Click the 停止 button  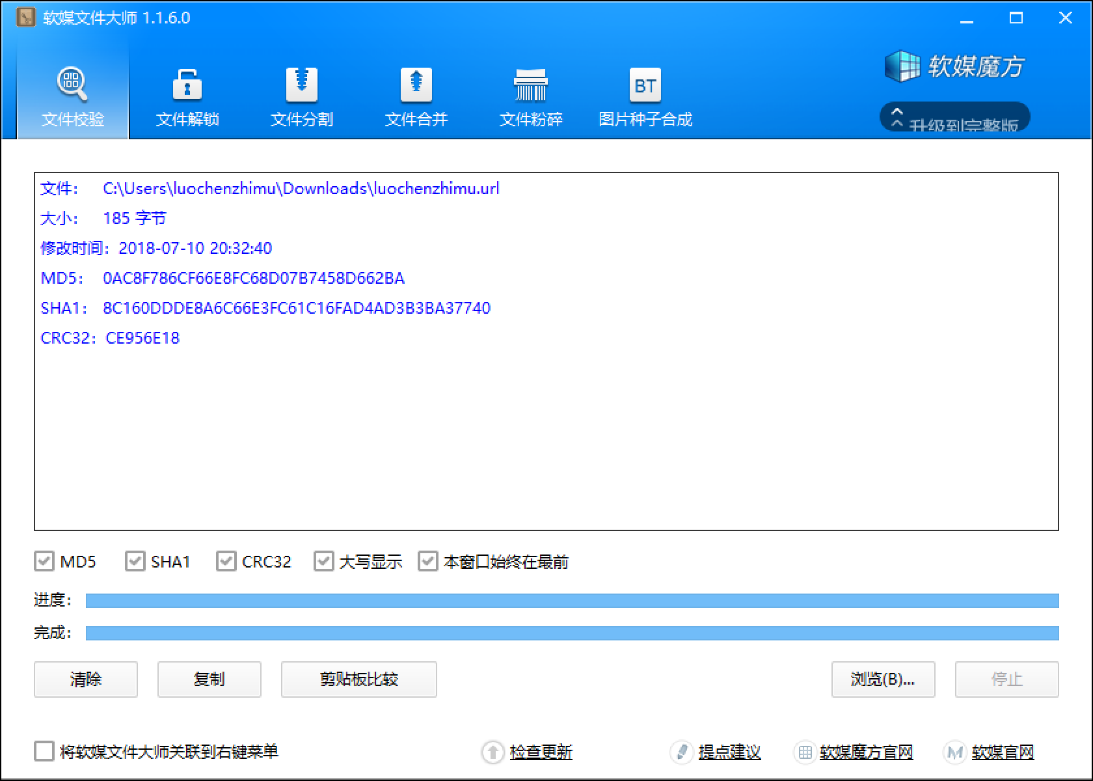tap(1006, 679)
